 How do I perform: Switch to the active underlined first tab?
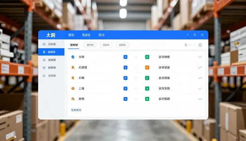[74, 45]
